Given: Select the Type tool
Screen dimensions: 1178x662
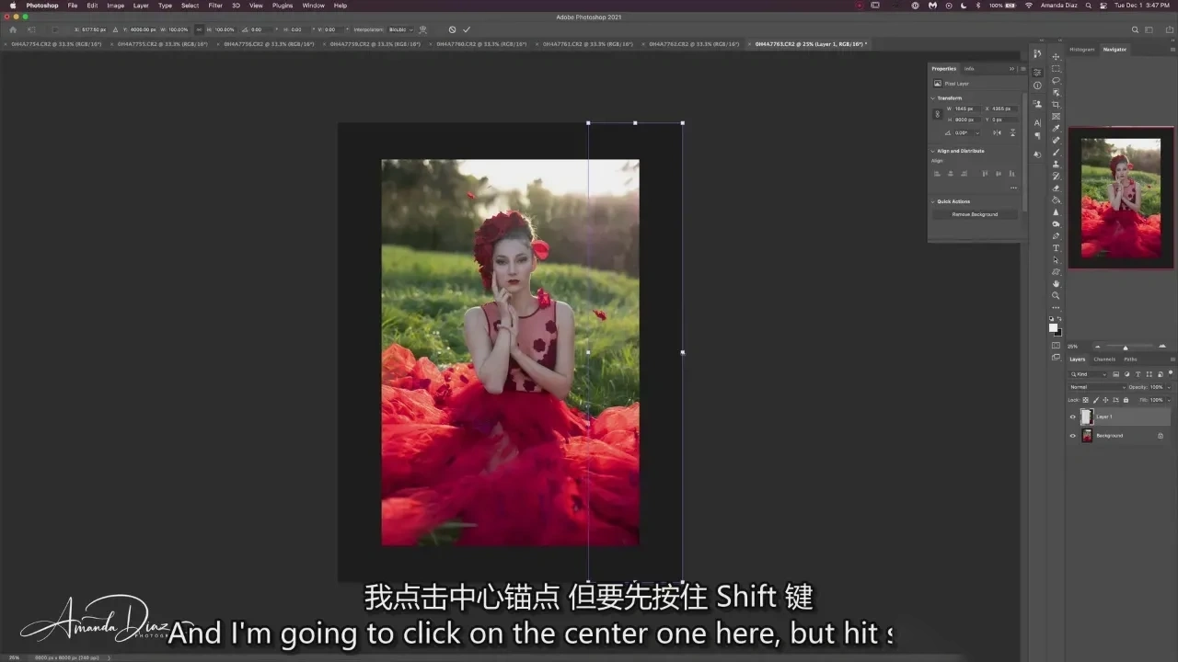Looking at the screenshot, I should [1056, 248].
